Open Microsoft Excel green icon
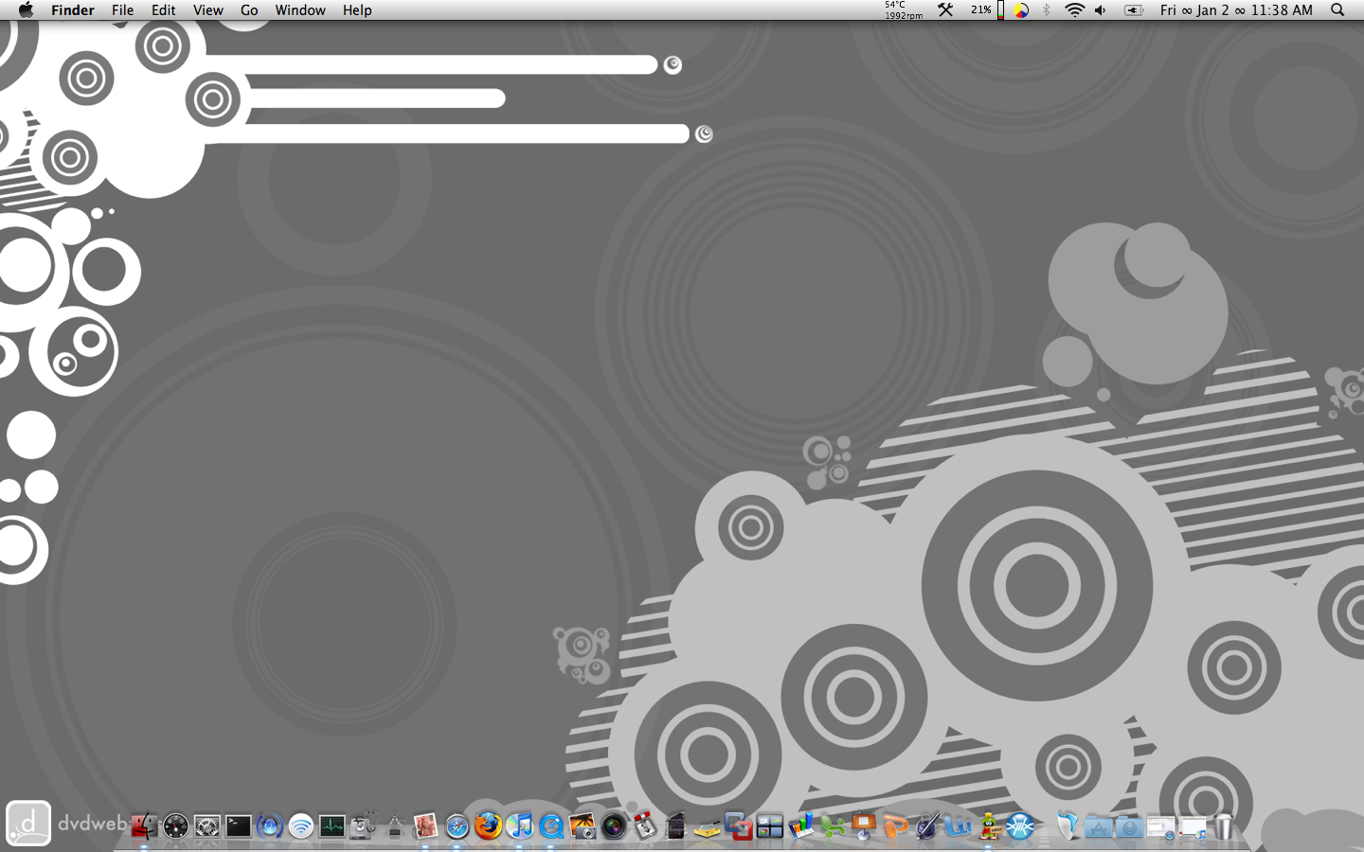Image resolution: width=1364 pixels, height=852 pixels. 832,826
